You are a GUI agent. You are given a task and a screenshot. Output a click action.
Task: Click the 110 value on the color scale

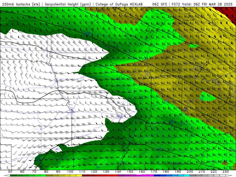click(x=82, y=172)
